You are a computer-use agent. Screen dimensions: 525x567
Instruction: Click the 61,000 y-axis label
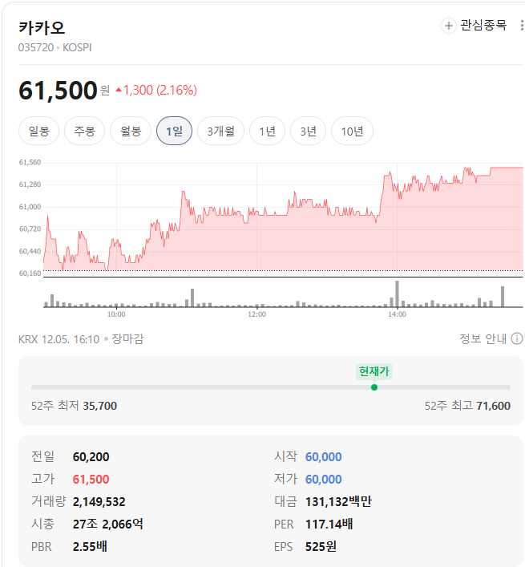(x=30, y=207)
